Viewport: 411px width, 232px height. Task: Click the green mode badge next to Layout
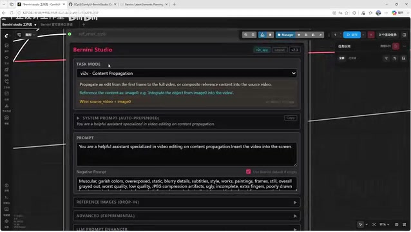pos(262,50)
